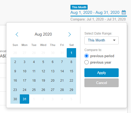This screenshot has height=113, width=131.
Task: Click the dropdown arrow in Select Date Range
Action: pos(114,40)
